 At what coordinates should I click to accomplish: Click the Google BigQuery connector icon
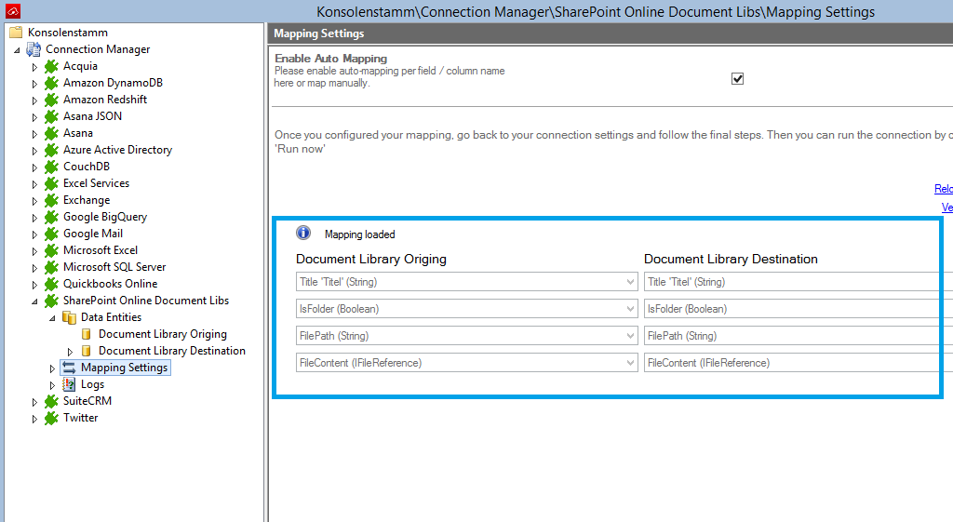[x=51, y=217]
